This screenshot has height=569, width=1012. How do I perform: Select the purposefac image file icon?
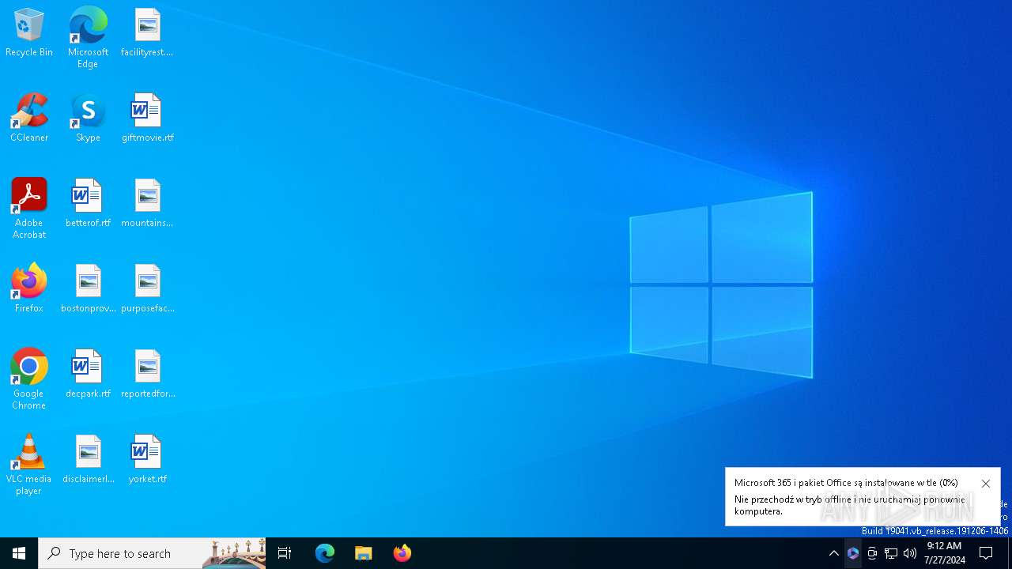(147, 289)
